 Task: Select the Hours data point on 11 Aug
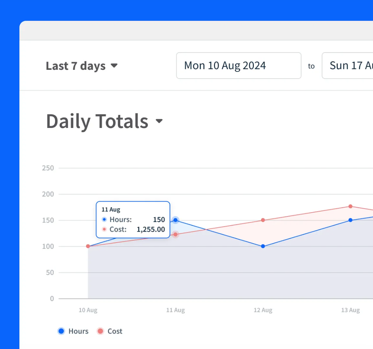[176, 220]
